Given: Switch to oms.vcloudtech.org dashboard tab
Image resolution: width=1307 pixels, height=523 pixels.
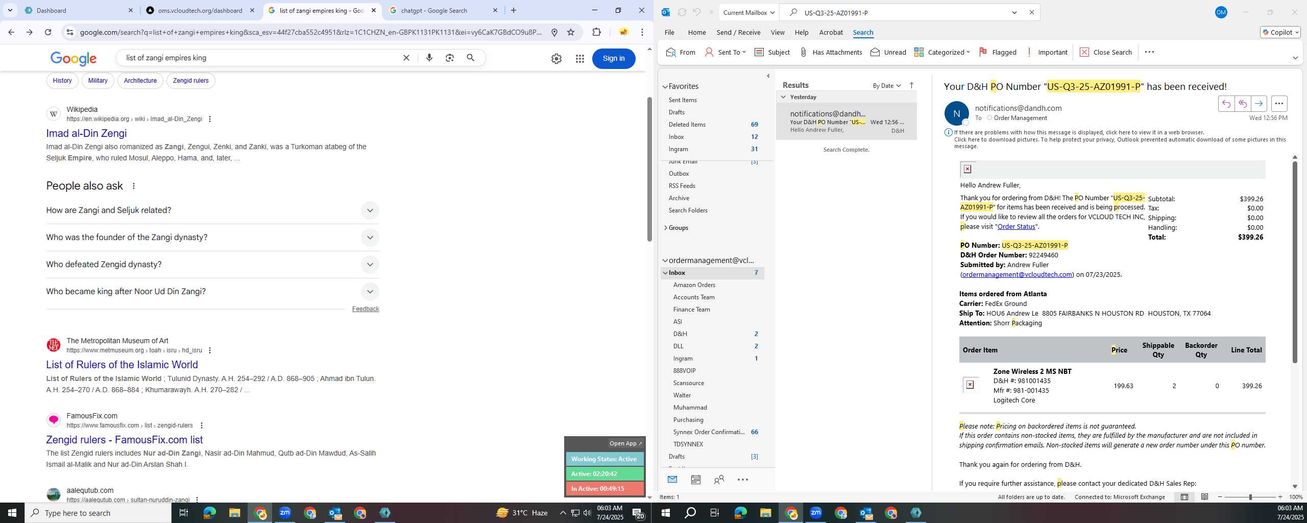Looking at the screenshot, I should pyautogui.click(x=200, y=10).
